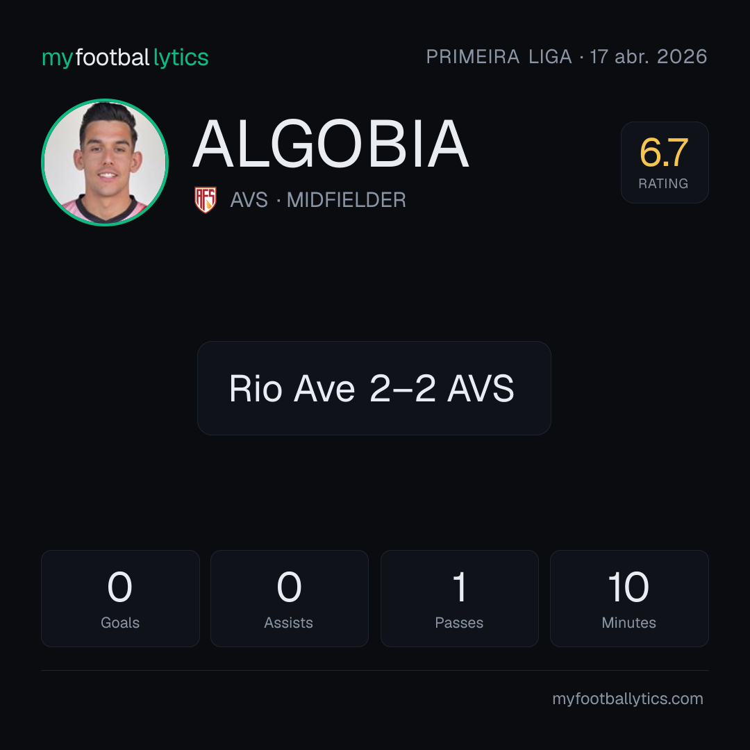Click the RATING label text

(x=663, y=183)
